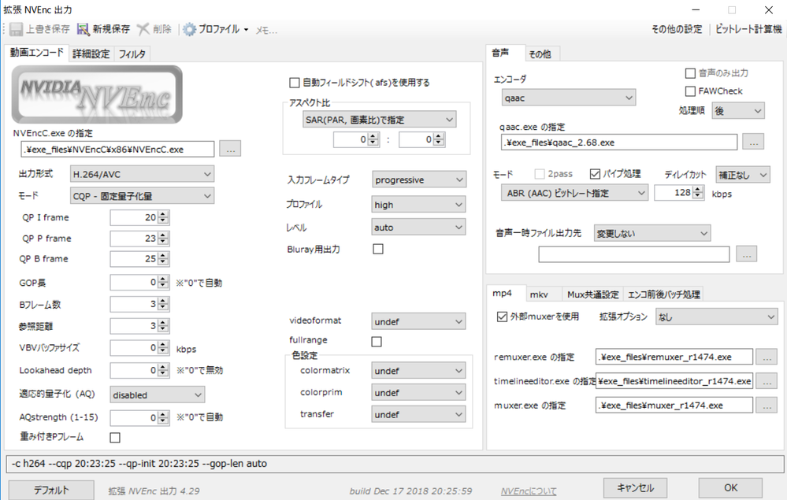This screenshot has height=500, width=787.
Task: Uncheck パイプ処理 checkbox
Action: [595, 174]
